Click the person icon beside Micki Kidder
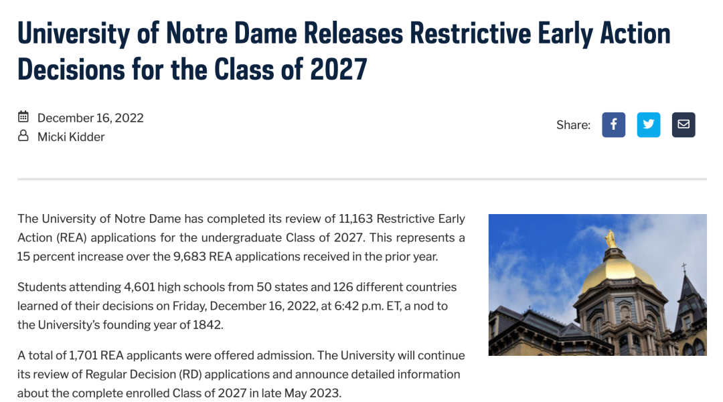The image size is (723, 402). [x=23, y=136]
